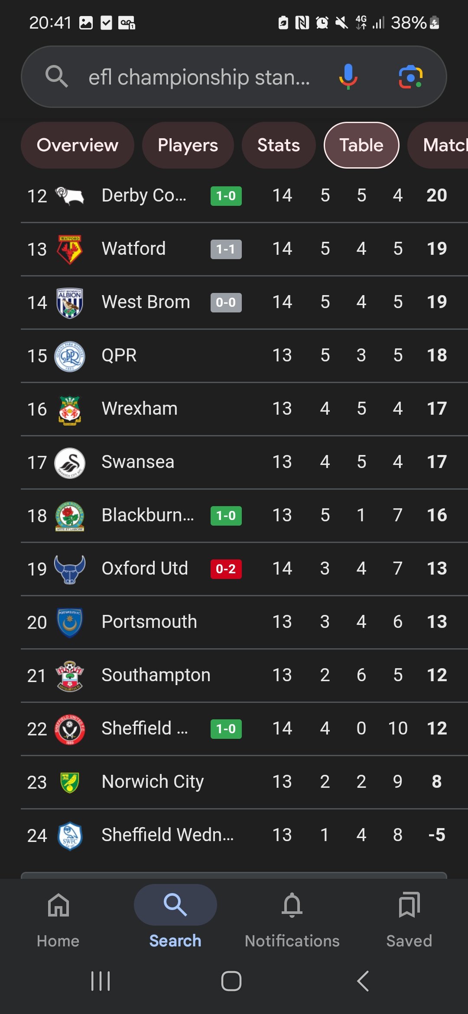The height and width of the screenshot is (1014, 468).
Task: Switch to the Overview tab
Action: [x=78, y=145]
